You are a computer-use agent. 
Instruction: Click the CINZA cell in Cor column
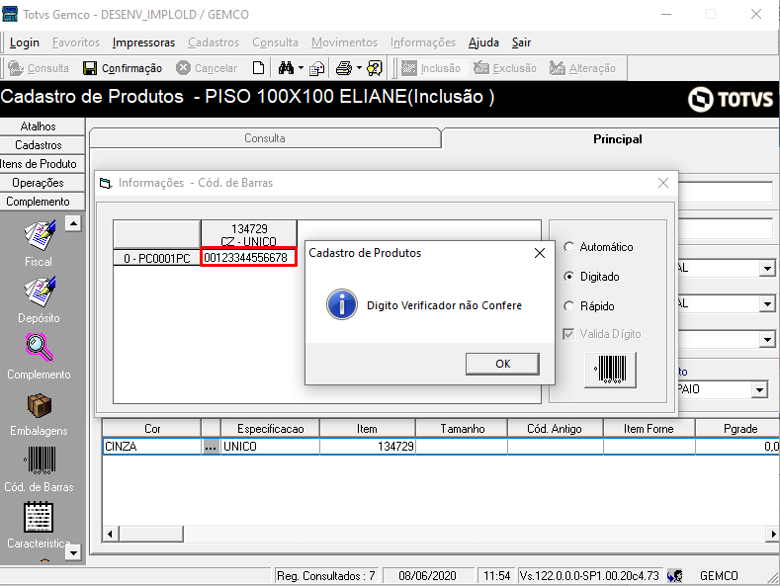click(x=151, y=447)
